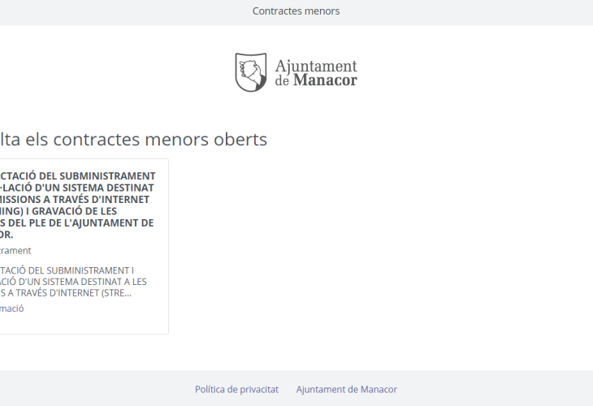Click the gray truncated contract description text
The height and width of the screenshot is (406, 593).
coord(73,281)
